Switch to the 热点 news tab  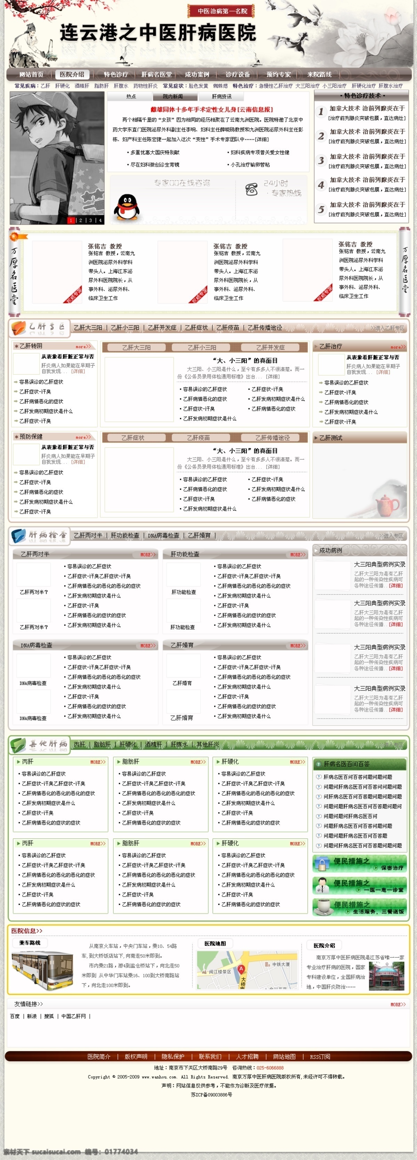[x=131, y=96]
